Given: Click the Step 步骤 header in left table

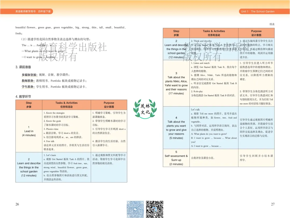Looking at the screenshot, I should [29, 105].
